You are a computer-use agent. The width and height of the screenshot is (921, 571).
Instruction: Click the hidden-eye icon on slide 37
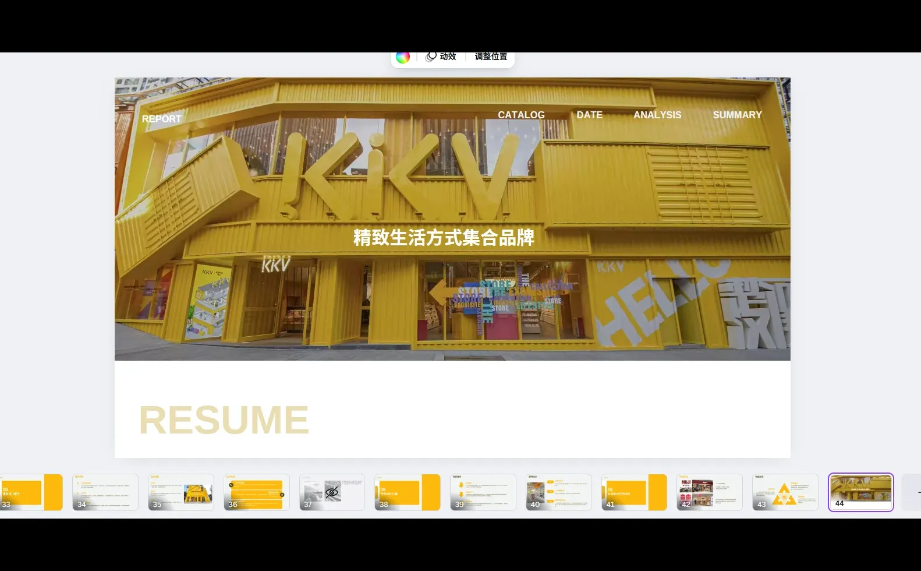coord(332,492)
